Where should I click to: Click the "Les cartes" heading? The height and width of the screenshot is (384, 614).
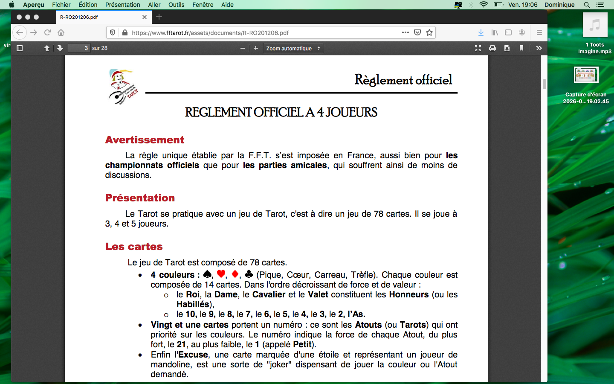pyautogui.click(x=134, y=247)
